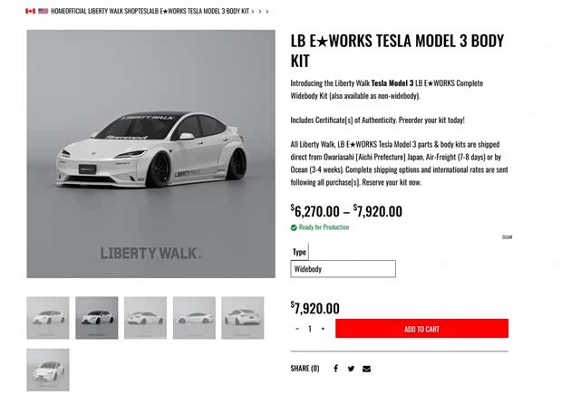Image resolution: width=571 pixels, height=395 pixels.
Task: Open the Type dropdown showing Widebody
Action: 343,269
